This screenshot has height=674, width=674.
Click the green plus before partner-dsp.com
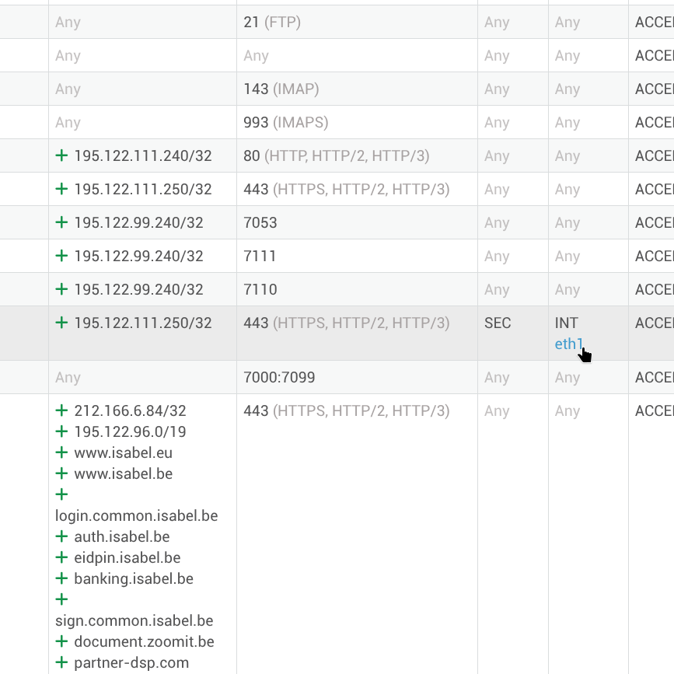coord(61,662)
